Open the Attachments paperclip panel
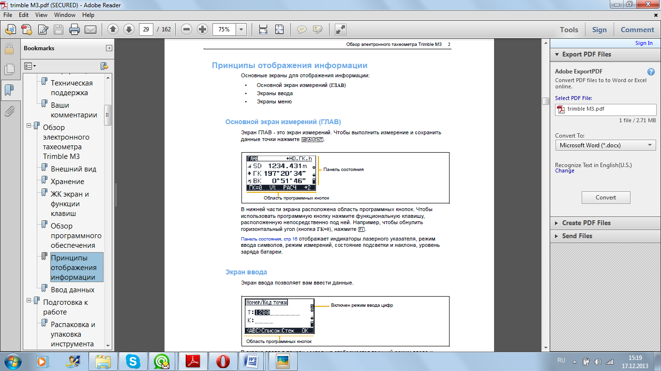This screenshot has width=661, height=371. pyautogui.click(x=9, y=111)
